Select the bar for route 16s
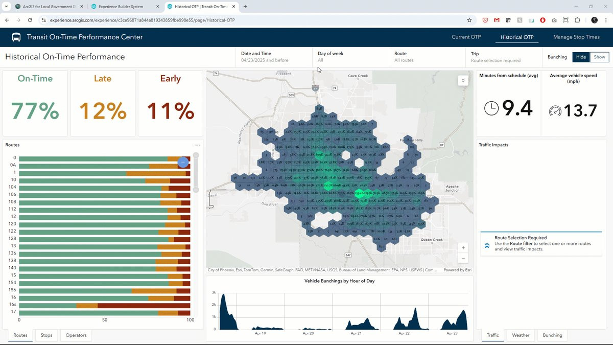The image size is (613, 345). (x=105, y=305)
